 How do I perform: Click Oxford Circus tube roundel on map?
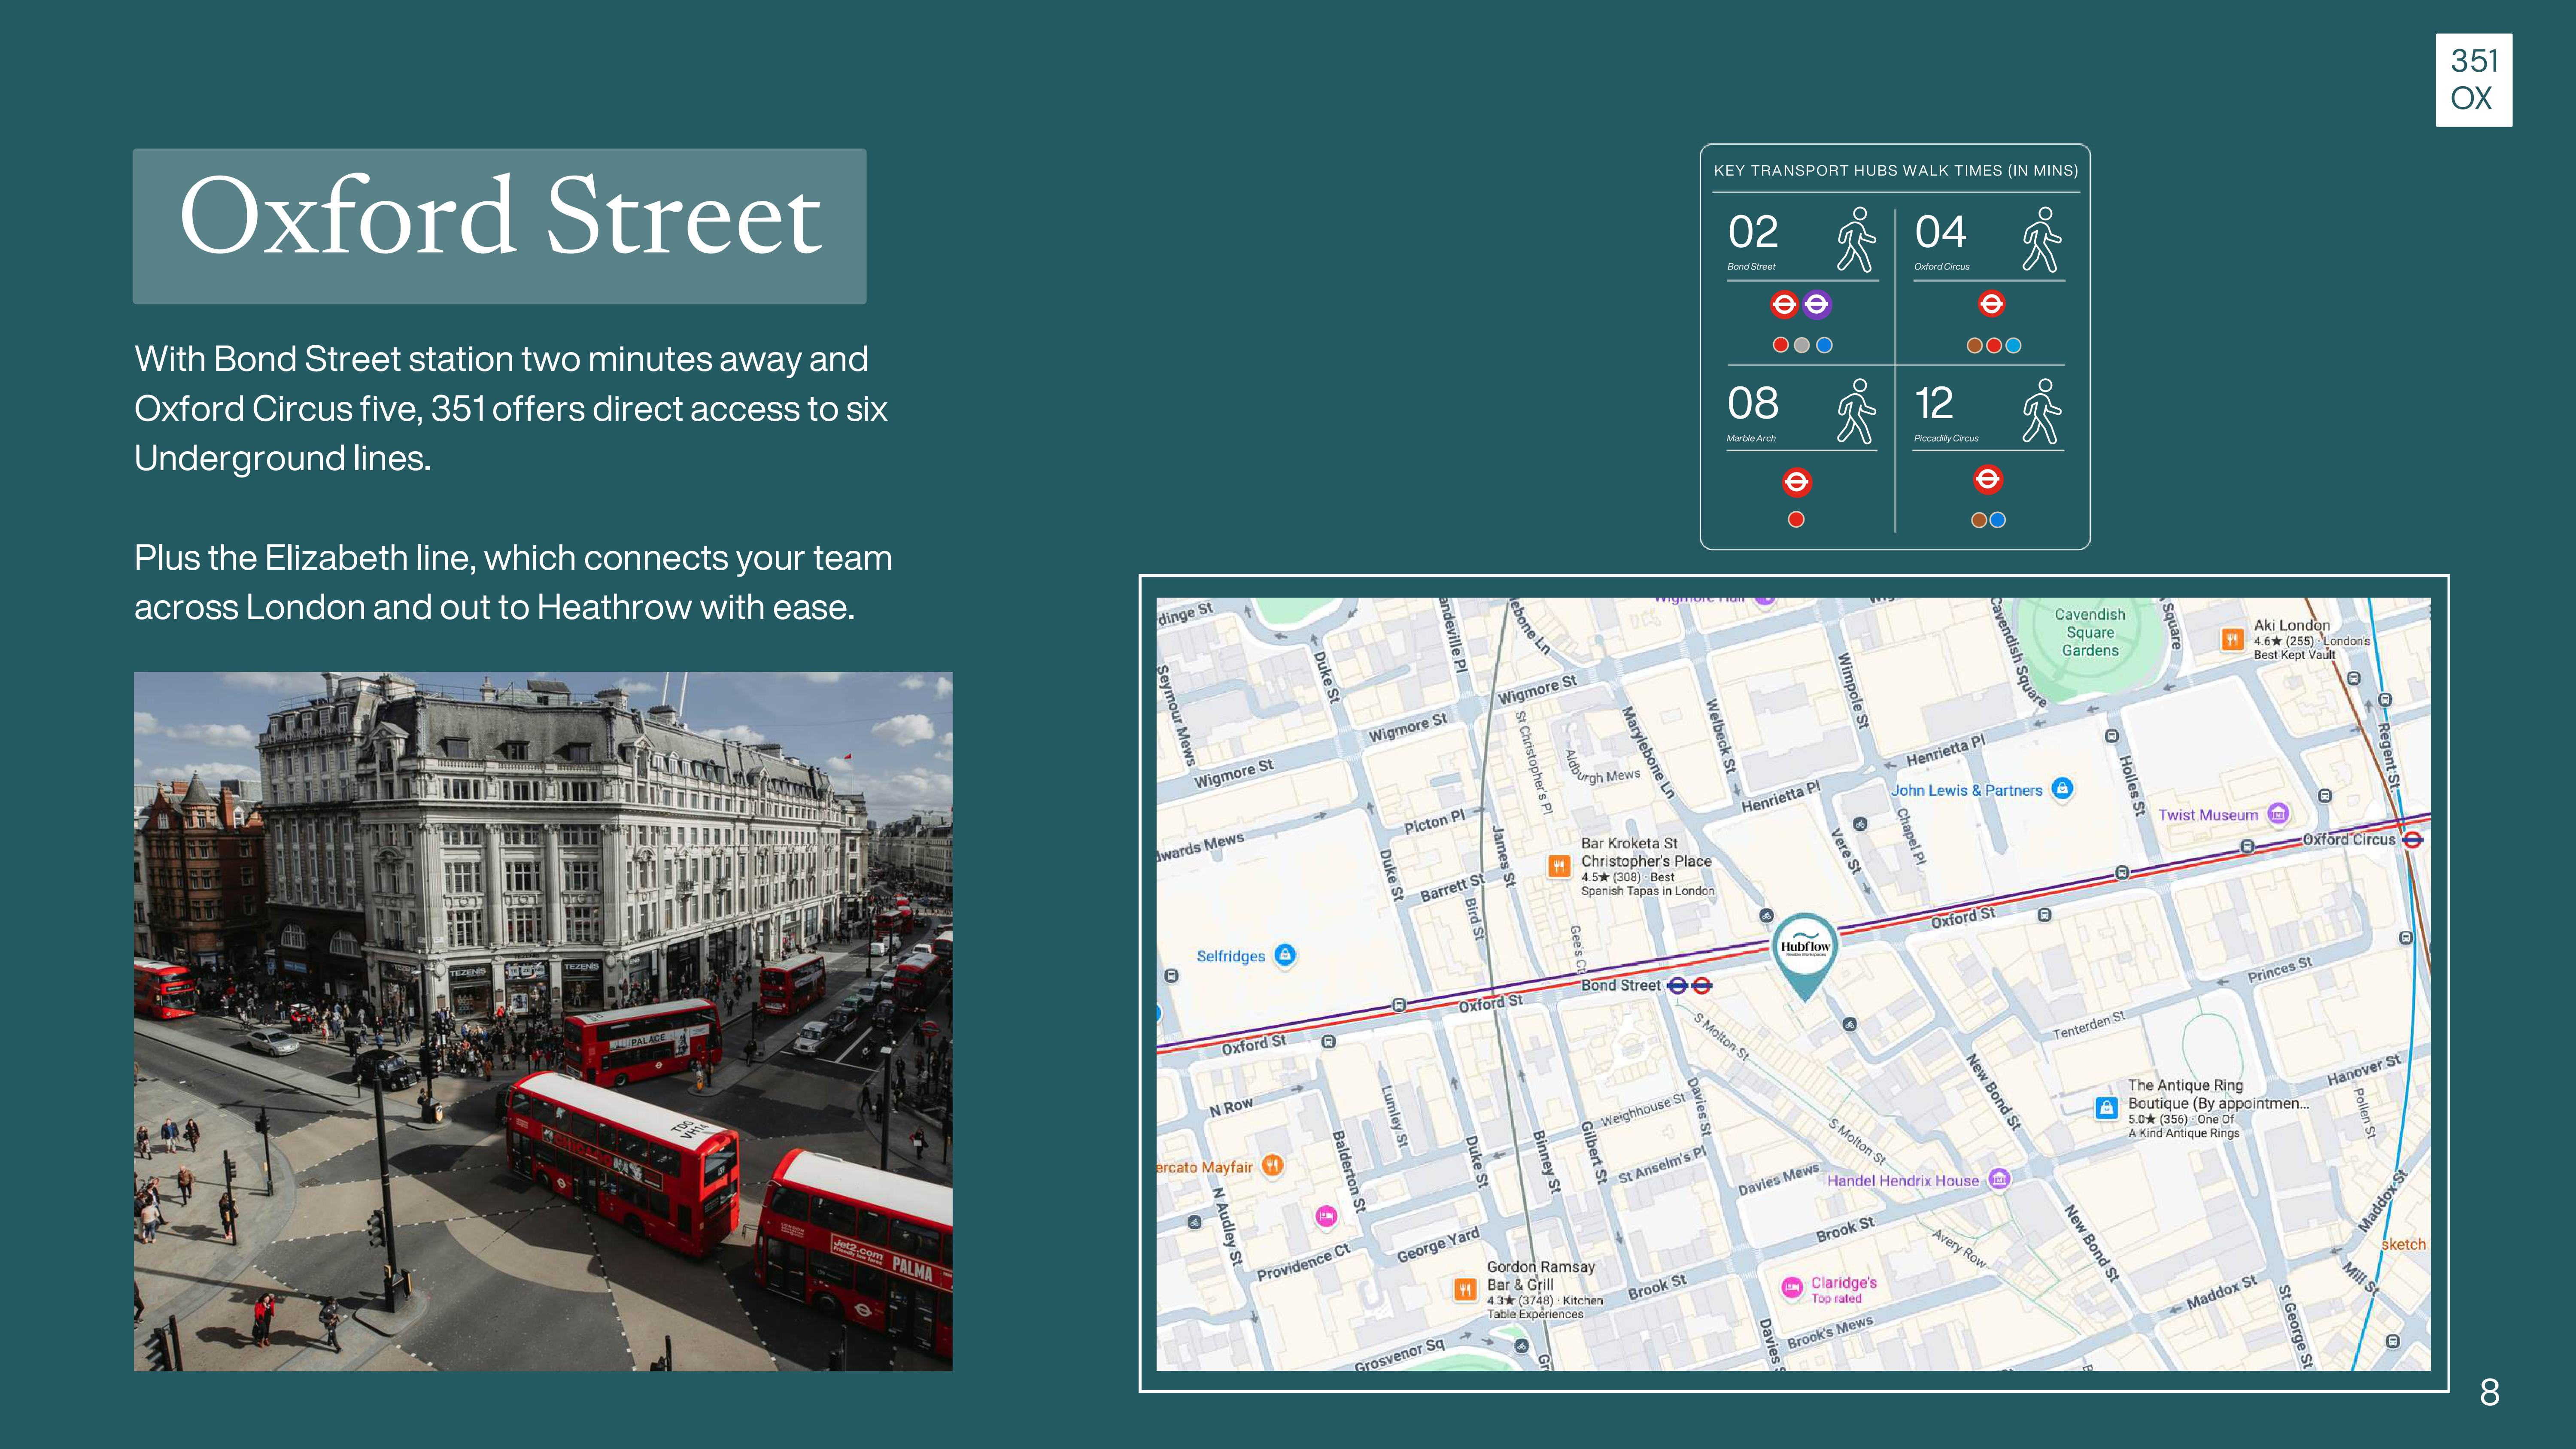[x=2412, y=840]
